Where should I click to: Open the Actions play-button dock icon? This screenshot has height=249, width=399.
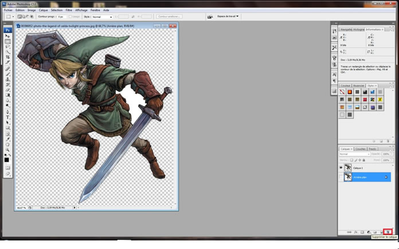[x=334, y=38]
